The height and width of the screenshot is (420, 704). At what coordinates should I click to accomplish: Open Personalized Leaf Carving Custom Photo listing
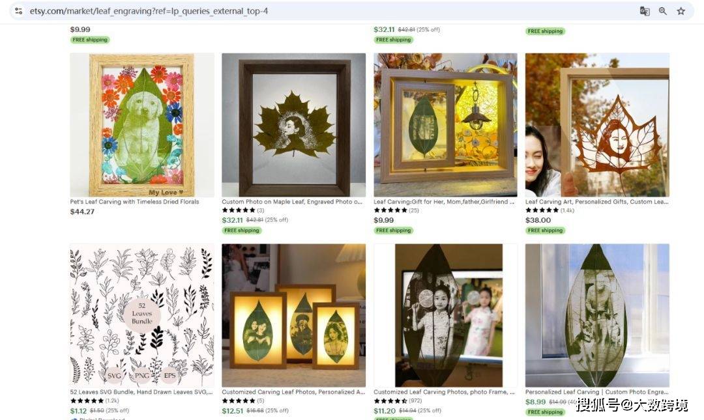click(596, 392)
